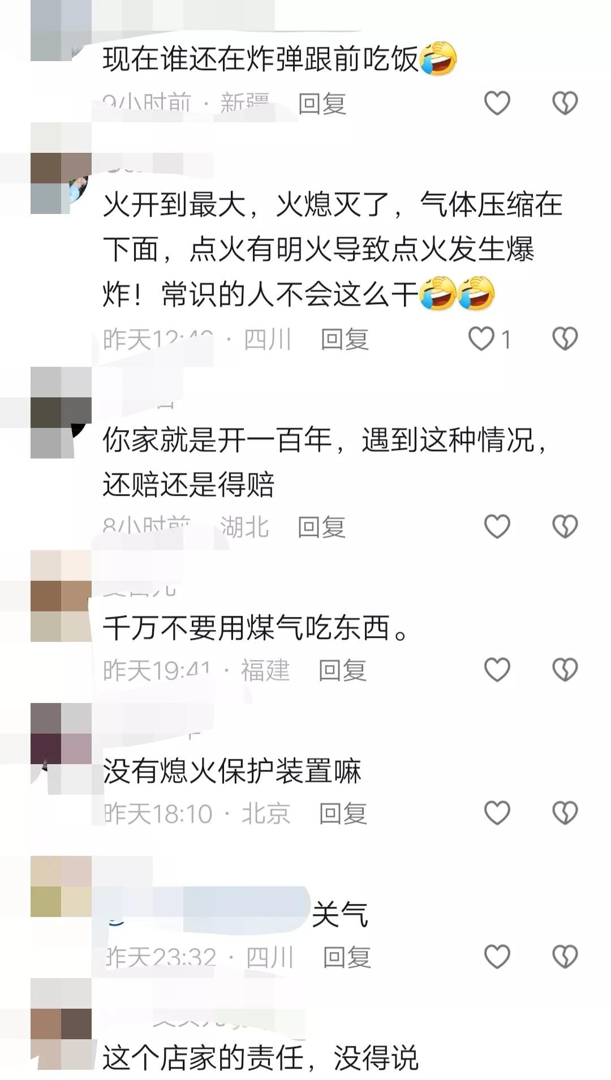Dislike the Xinjiang comment with broken heart
Screen dimensions: 611x1080
click(565, 103)
